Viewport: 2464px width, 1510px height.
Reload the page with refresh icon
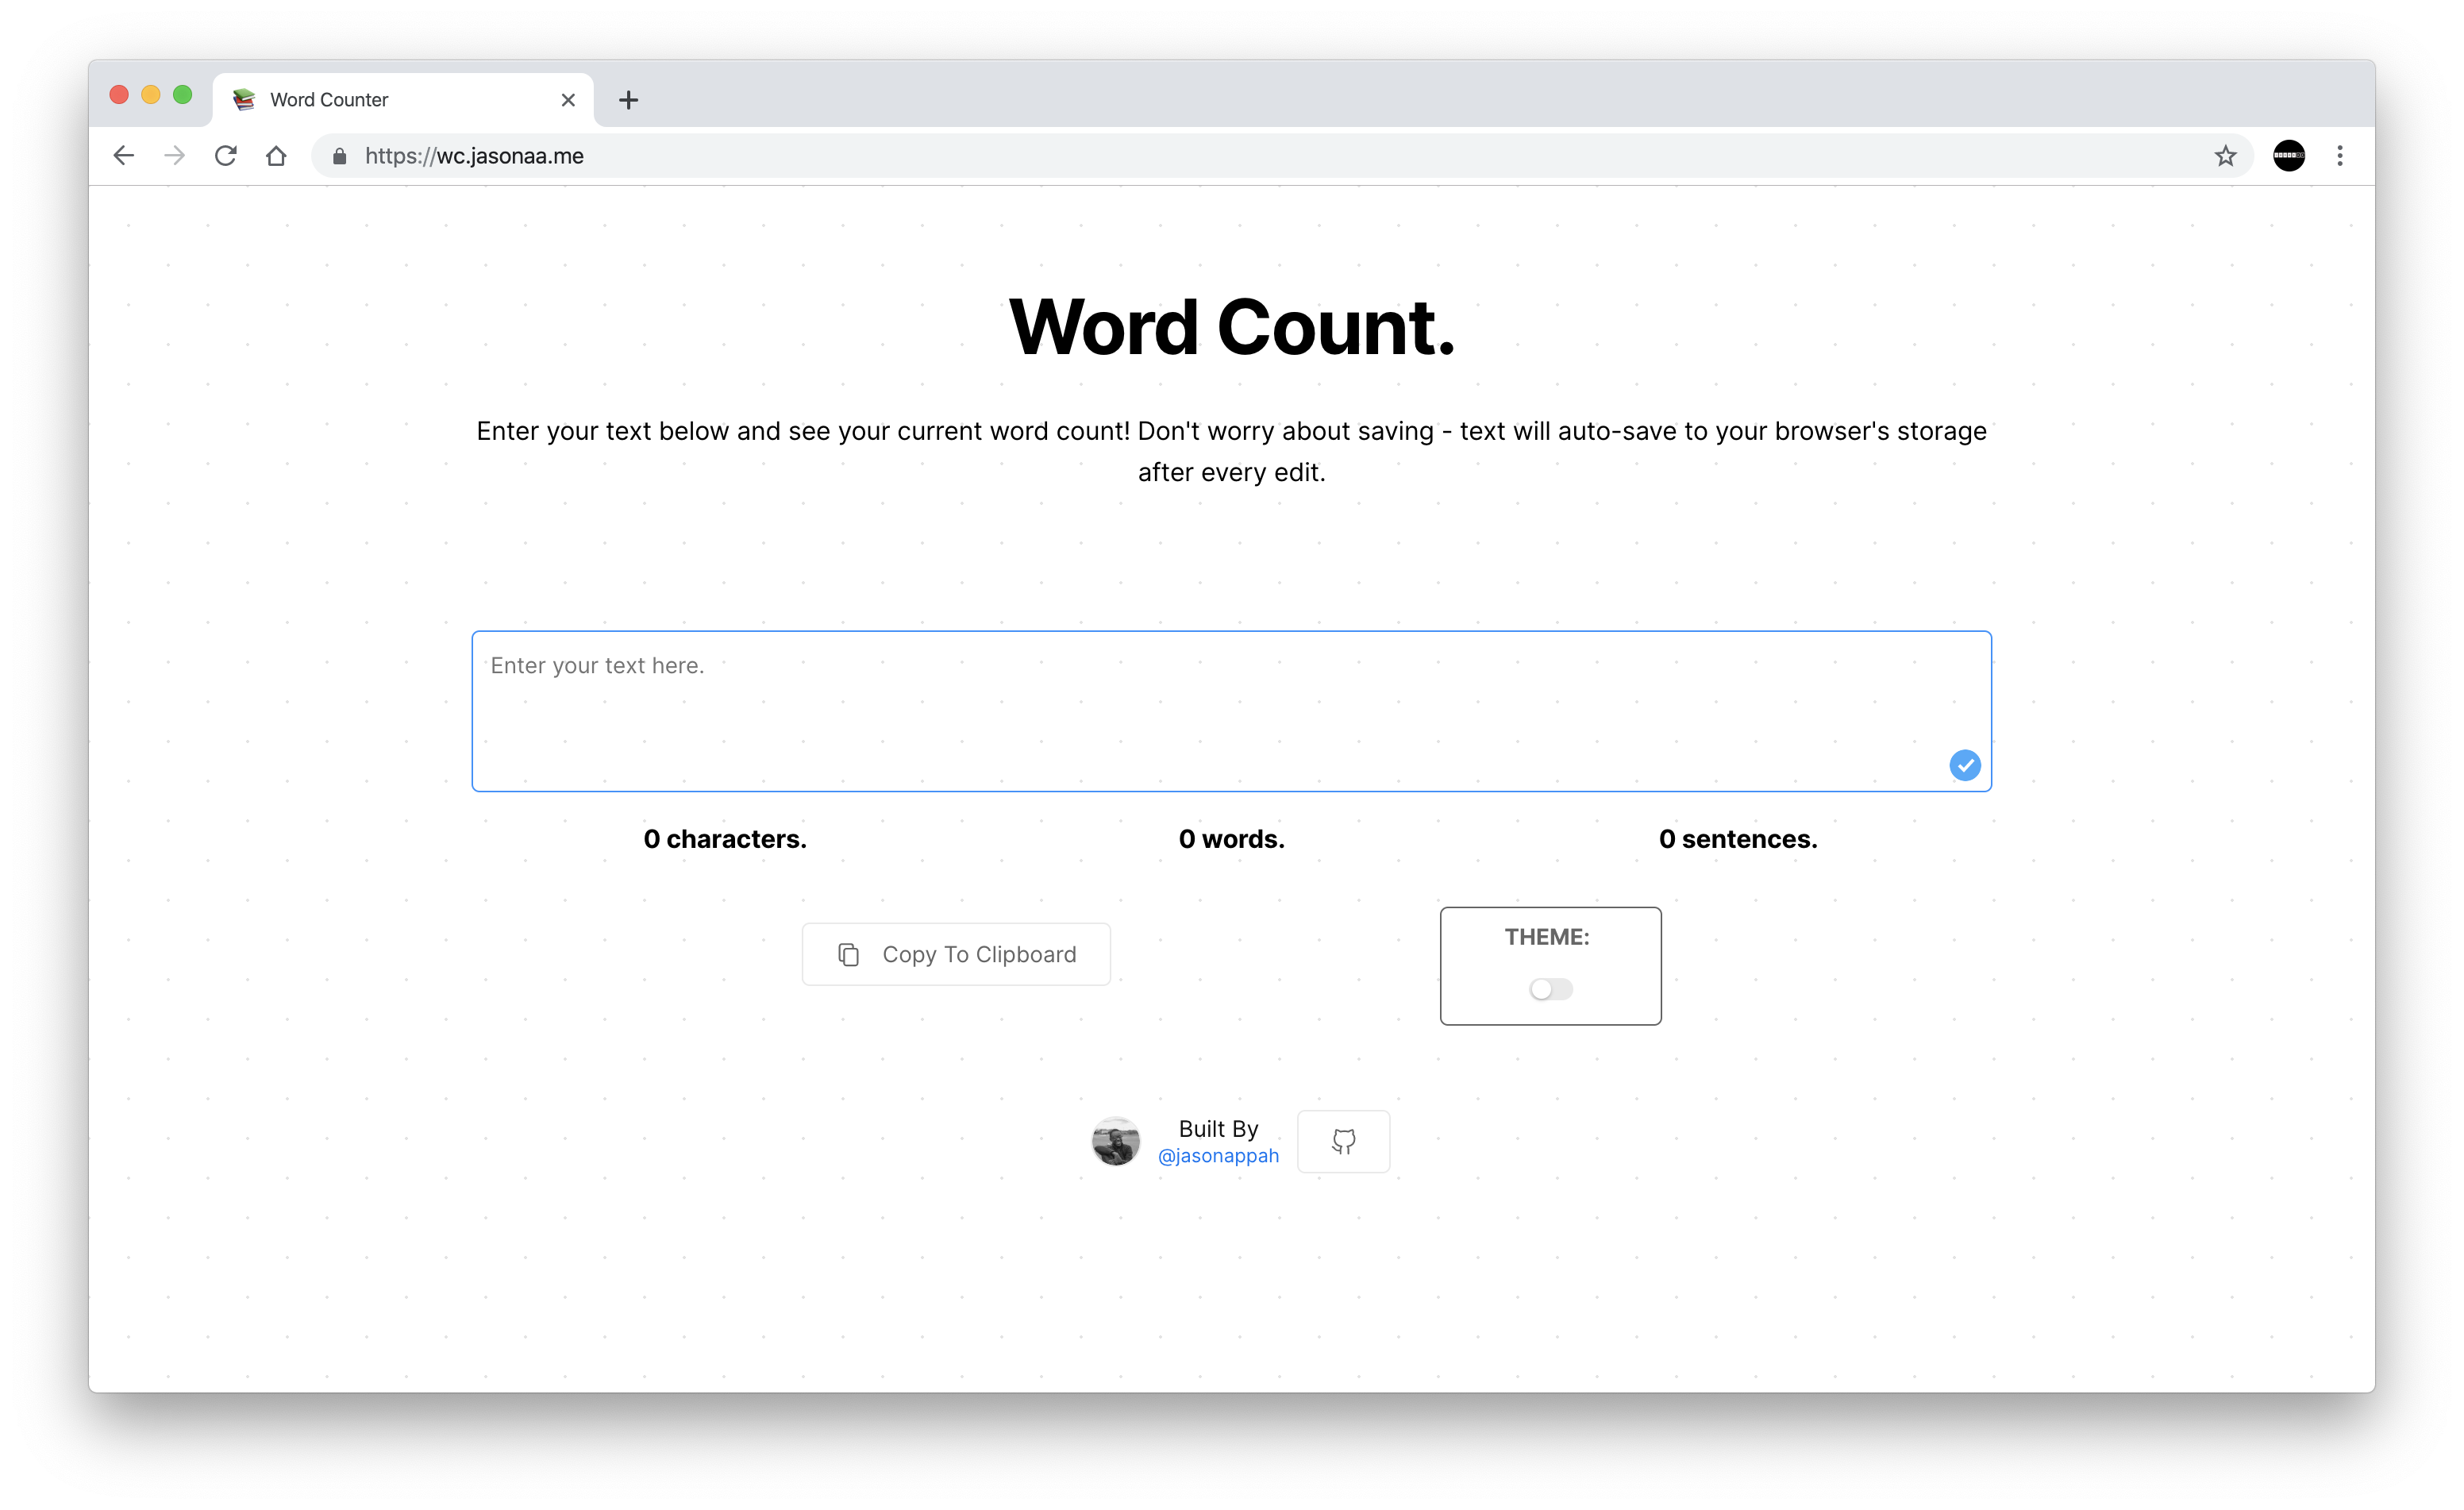(226, 156)
